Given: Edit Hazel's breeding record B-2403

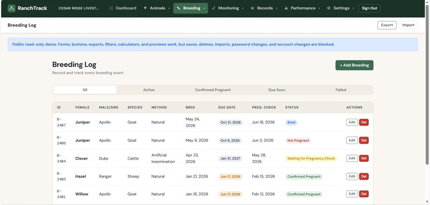Looking at the screenshot, I should tap(352, 176).
